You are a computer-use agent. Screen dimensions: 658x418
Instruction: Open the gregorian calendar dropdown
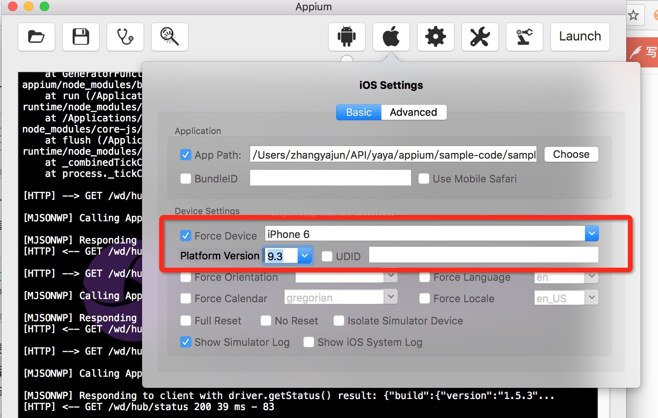click(x=391, y=297)
